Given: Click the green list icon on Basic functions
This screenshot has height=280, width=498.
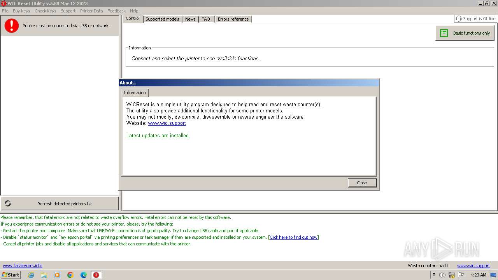Looking at the screenshot, I should coord(444,33).
